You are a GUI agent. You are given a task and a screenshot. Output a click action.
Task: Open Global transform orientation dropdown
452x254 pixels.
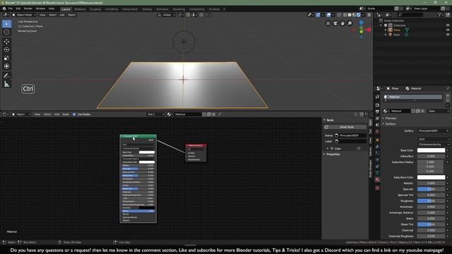[167, 15]
